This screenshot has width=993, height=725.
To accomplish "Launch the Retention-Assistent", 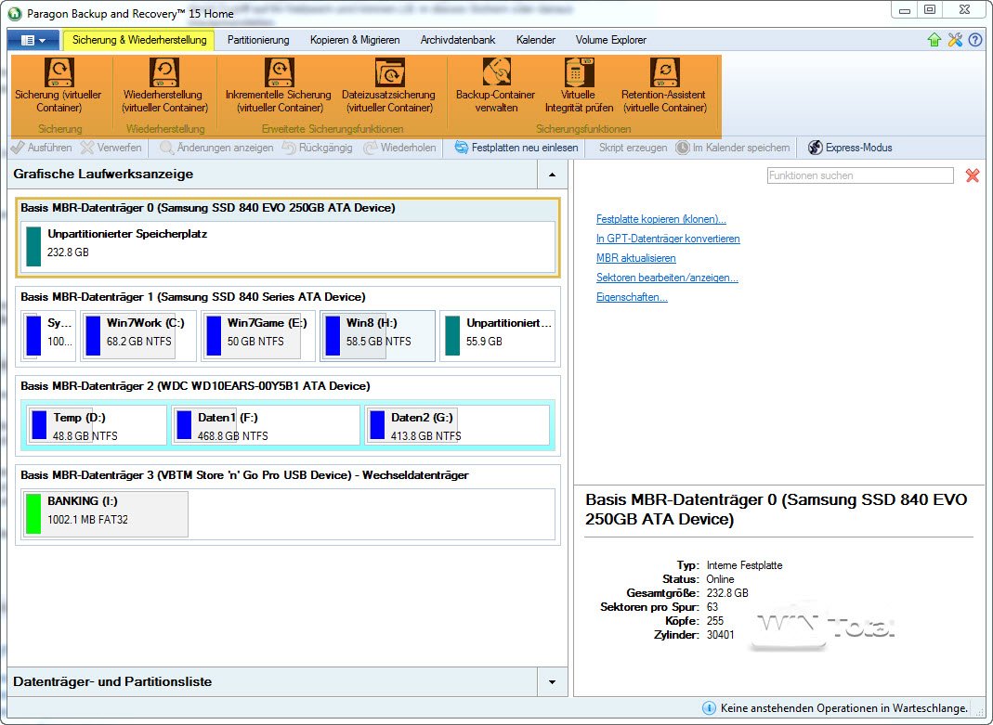I will [x=663, y=73].
